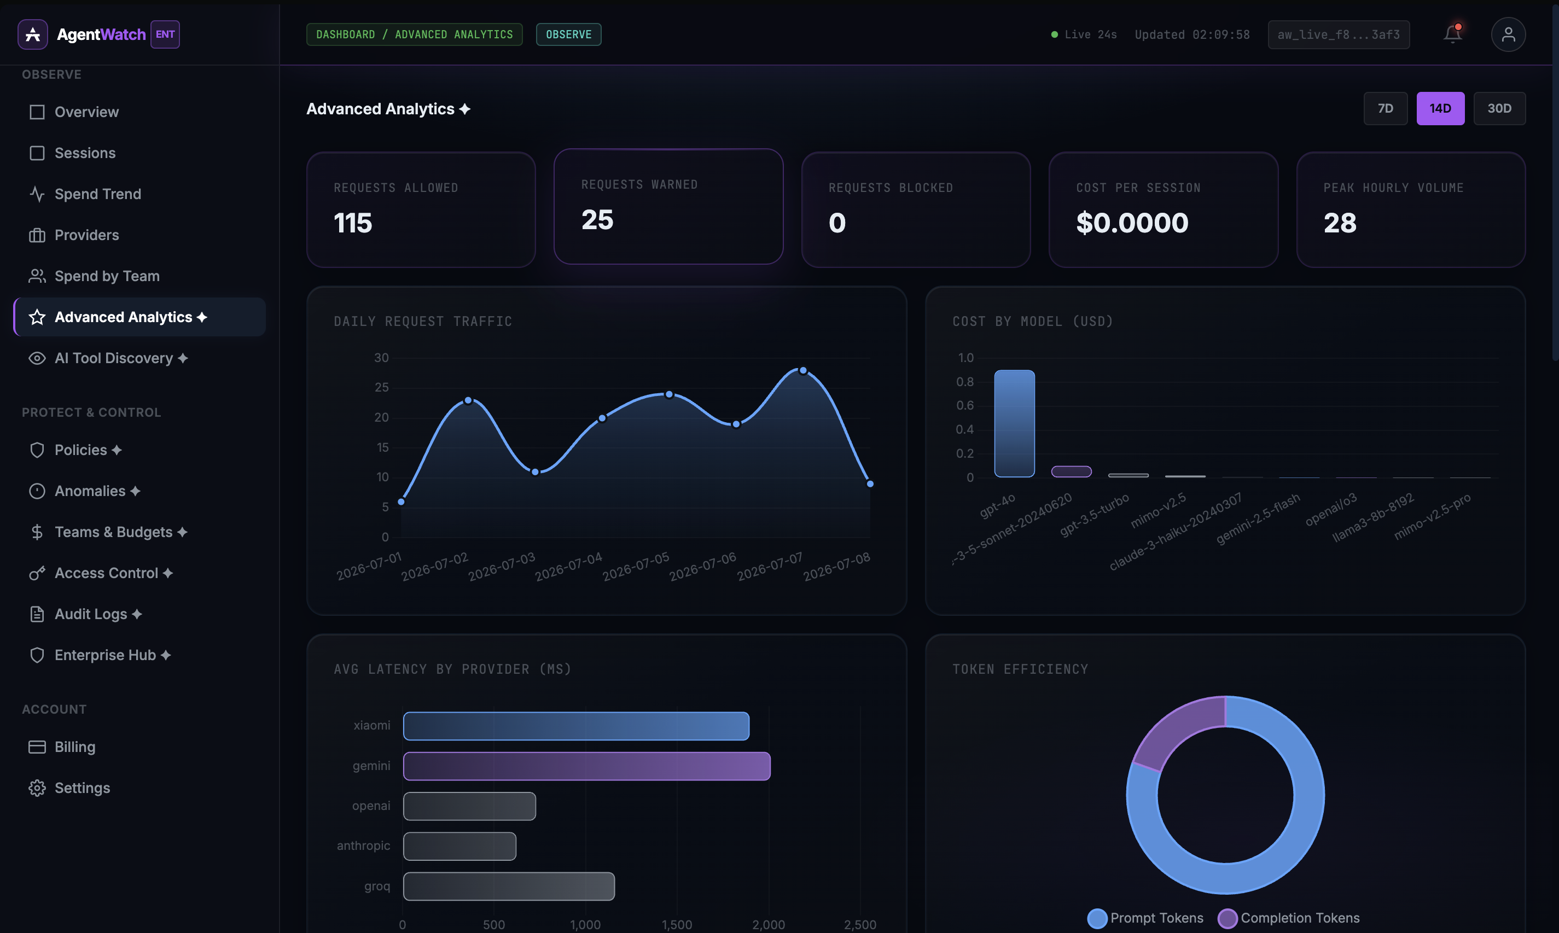Open Teams & Budgets page

pyautogui.click(x=139, y=532)
